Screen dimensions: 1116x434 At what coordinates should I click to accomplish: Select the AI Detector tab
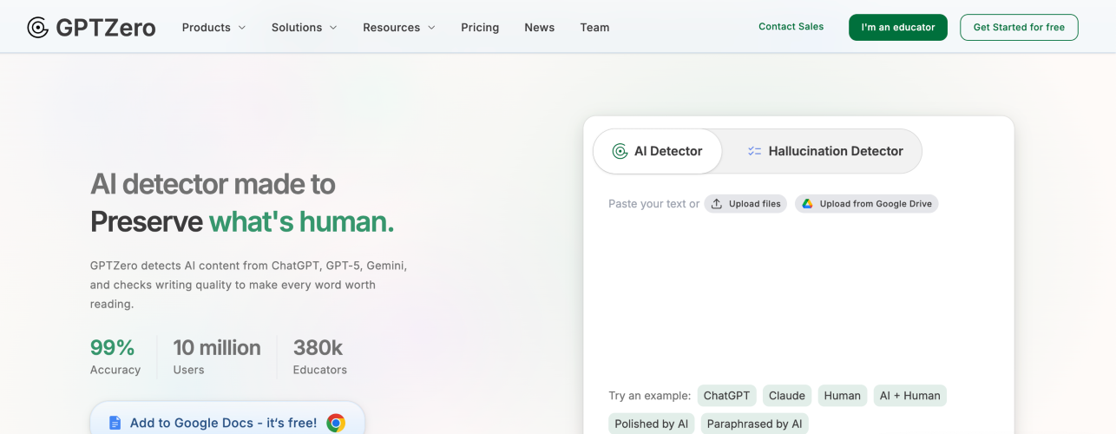(x=658, y=151)
